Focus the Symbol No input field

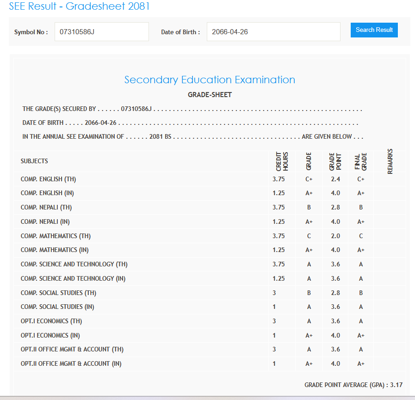click(x=102, y=32)
